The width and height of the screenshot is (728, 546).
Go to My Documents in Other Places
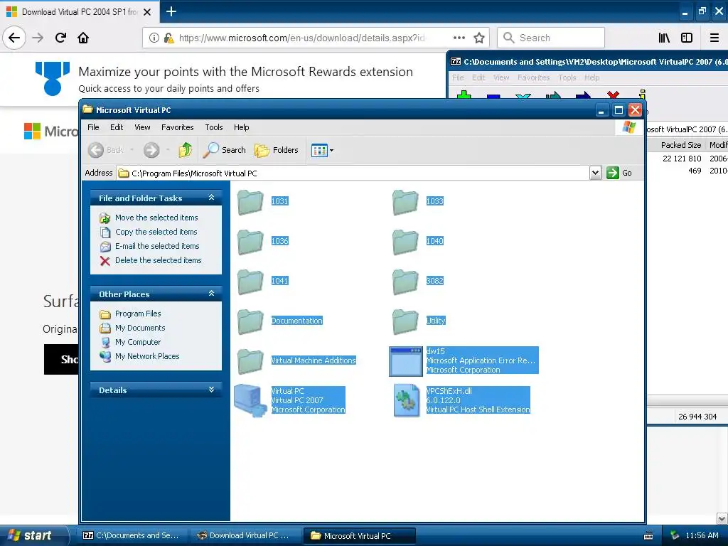coord(140,328)
